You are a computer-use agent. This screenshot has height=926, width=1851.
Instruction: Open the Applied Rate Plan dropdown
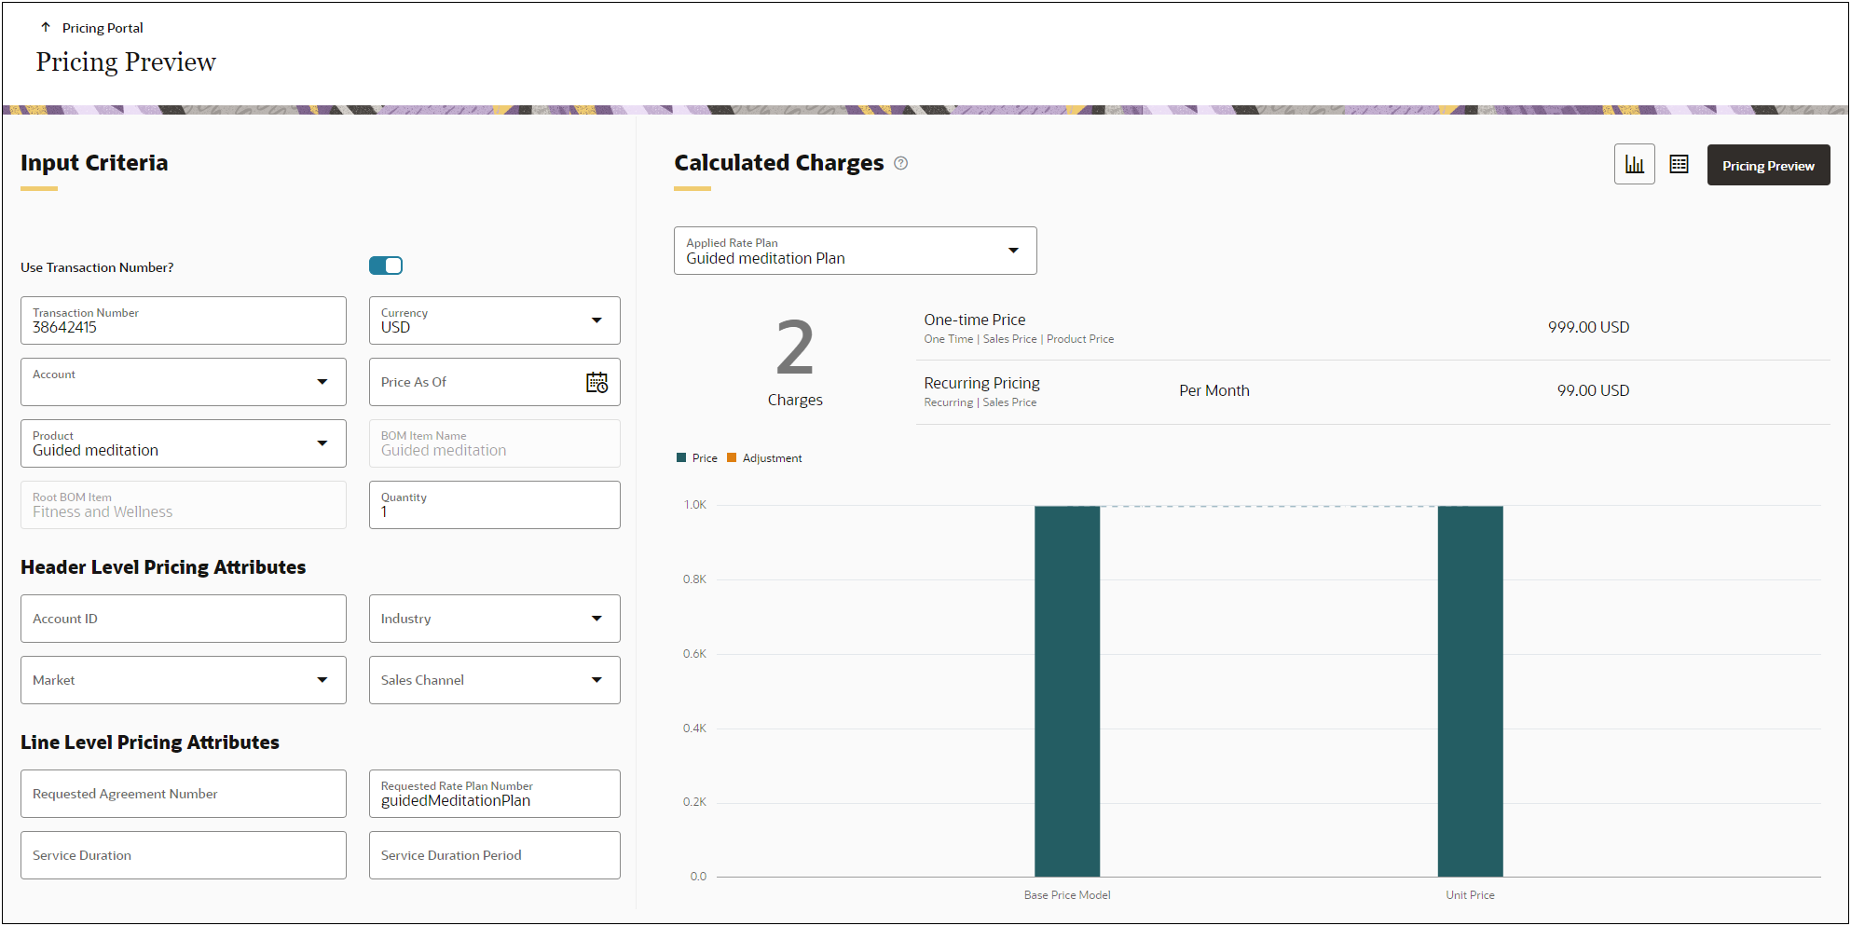856,251
